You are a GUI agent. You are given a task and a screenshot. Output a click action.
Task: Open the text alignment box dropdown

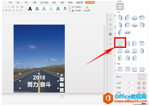(x=18, y=7)
